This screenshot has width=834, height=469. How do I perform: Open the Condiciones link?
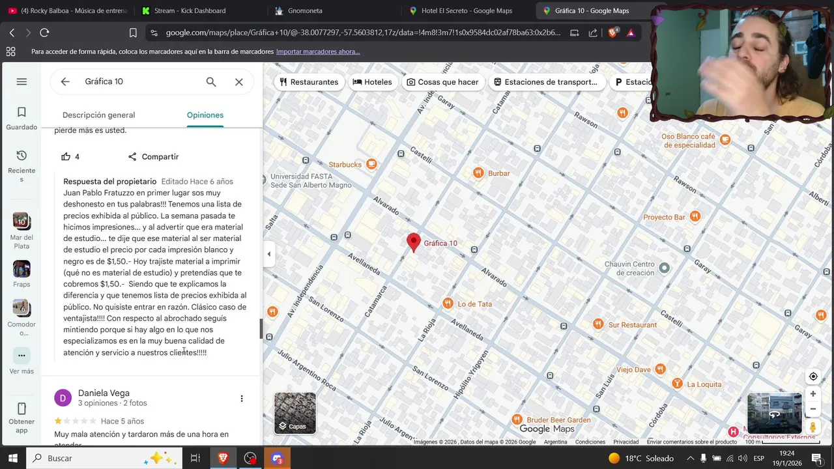click(x=590, y=442)
